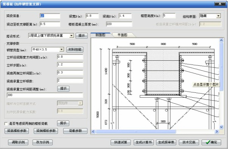Screen dimensions: 228x149
Task: Open the 荷载参数 button
Action: click(75, 131)
